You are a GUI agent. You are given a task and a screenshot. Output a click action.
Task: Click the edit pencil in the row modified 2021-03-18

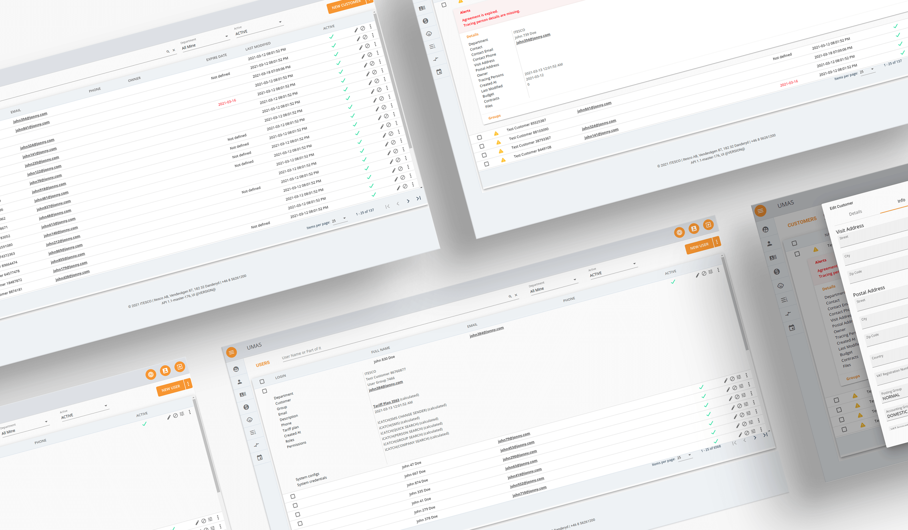coord(361,48)
